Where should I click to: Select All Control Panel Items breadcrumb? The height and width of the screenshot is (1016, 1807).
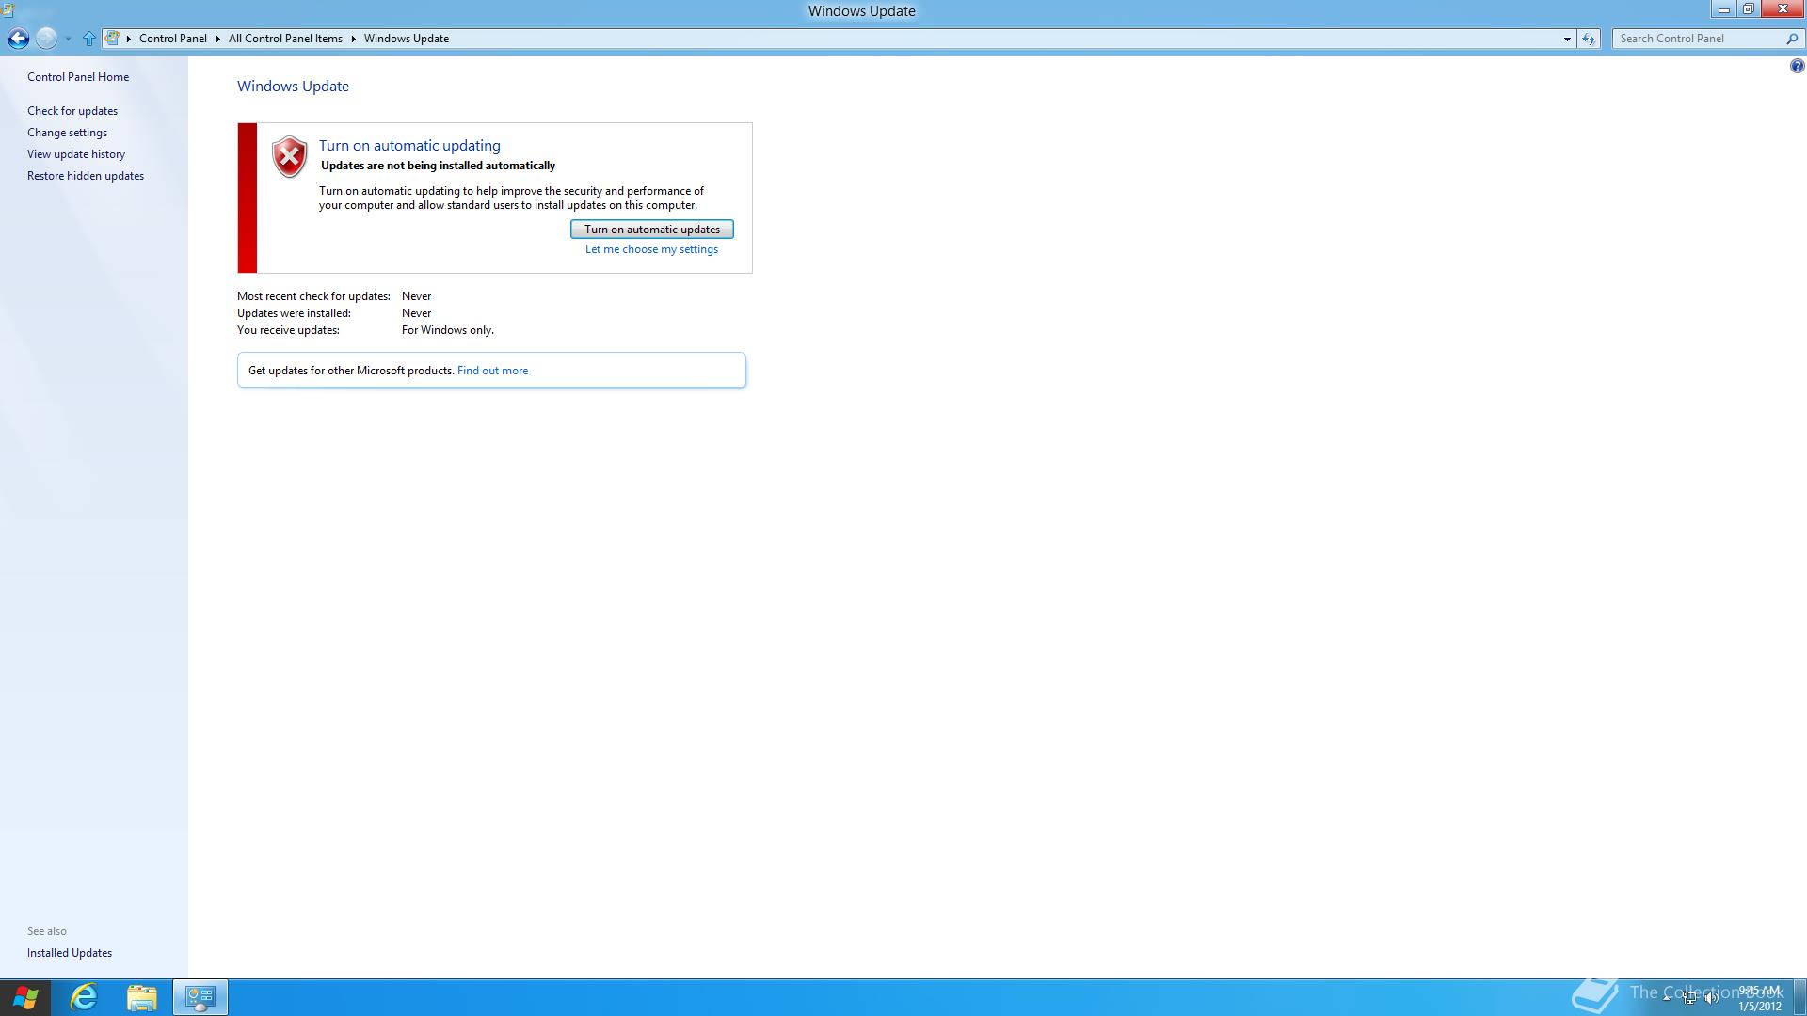point(285,39)
